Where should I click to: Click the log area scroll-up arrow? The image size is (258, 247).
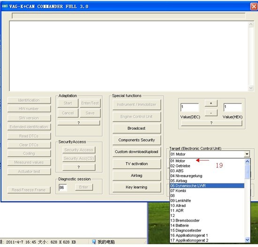click(251, 24)
